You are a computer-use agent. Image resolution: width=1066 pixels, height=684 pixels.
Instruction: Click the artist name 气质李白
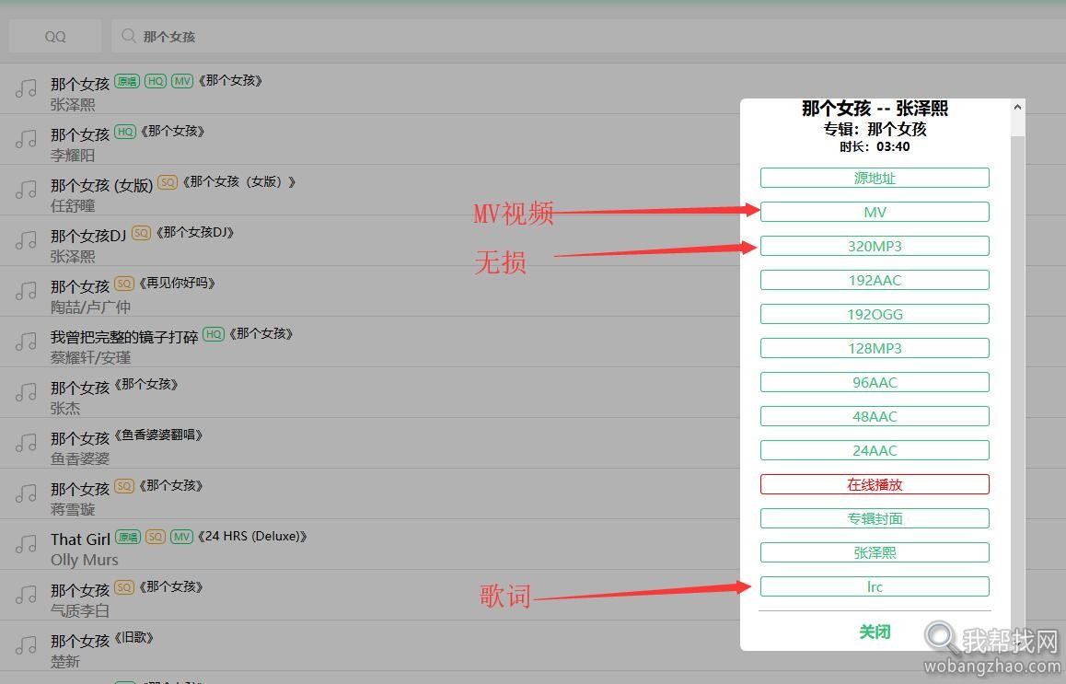(80, 610)
